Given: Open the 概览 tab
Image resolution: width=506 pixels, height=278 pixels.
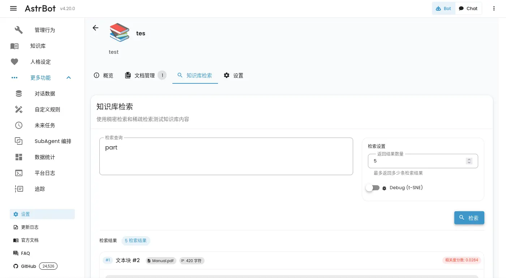Looking at the screenshot, I should point(104,75).
